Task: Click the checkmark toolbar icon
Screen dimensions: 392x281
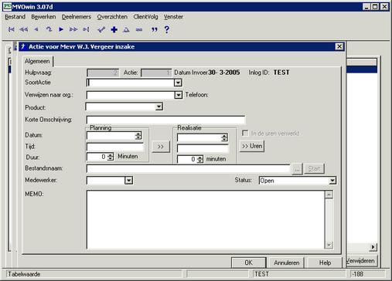Action: pos(101,30)
